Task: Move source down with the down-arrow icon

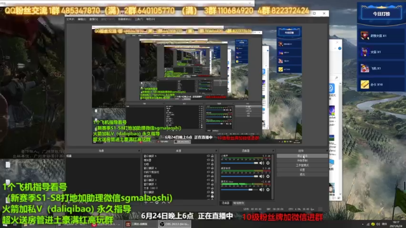Action: click(x=169, y=203)
